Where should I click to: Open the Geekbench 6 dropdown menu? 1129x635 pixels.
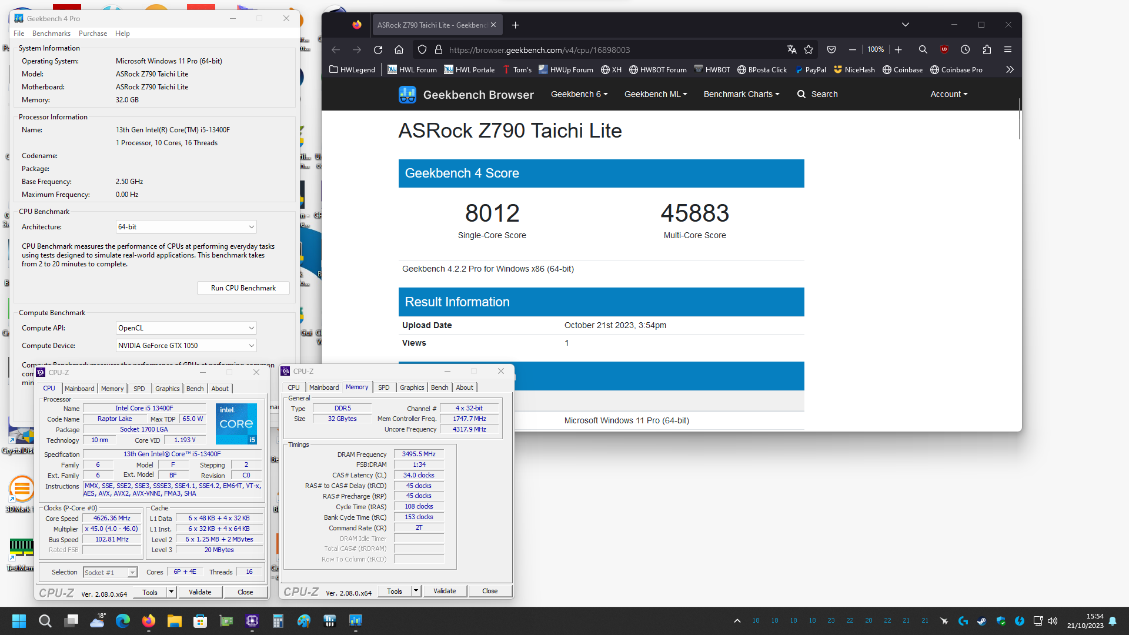point(579,94)
